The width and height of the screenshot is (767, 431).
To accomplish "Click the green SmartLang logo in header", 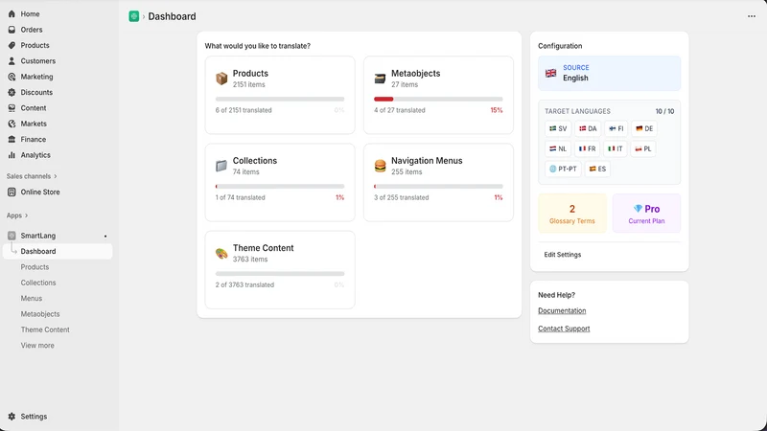I will (133, 16).
